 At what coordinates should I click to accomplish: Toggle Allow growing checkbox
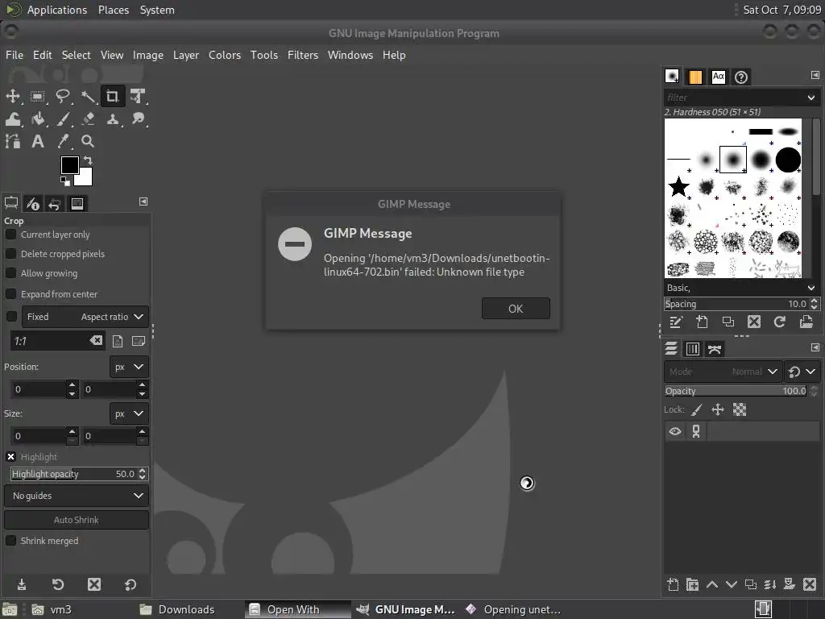tap(11, 273)
